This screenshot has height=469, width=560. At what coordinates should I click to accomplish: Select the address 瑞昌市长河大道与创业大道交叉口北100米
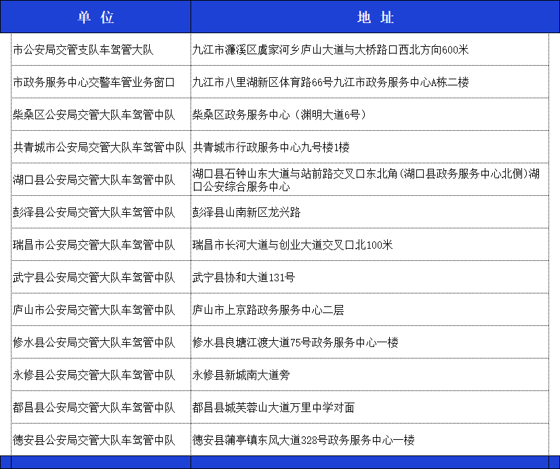click(369, 245)
